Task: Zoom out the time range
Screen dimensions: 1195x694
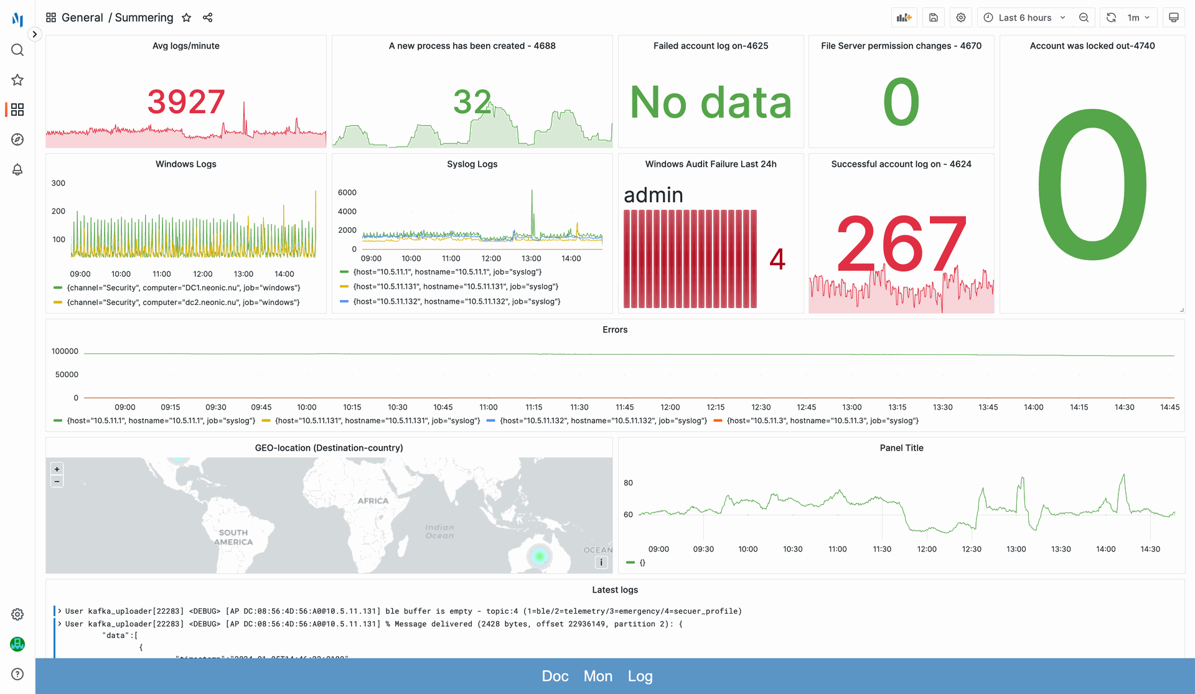Action: point(1084,17)
